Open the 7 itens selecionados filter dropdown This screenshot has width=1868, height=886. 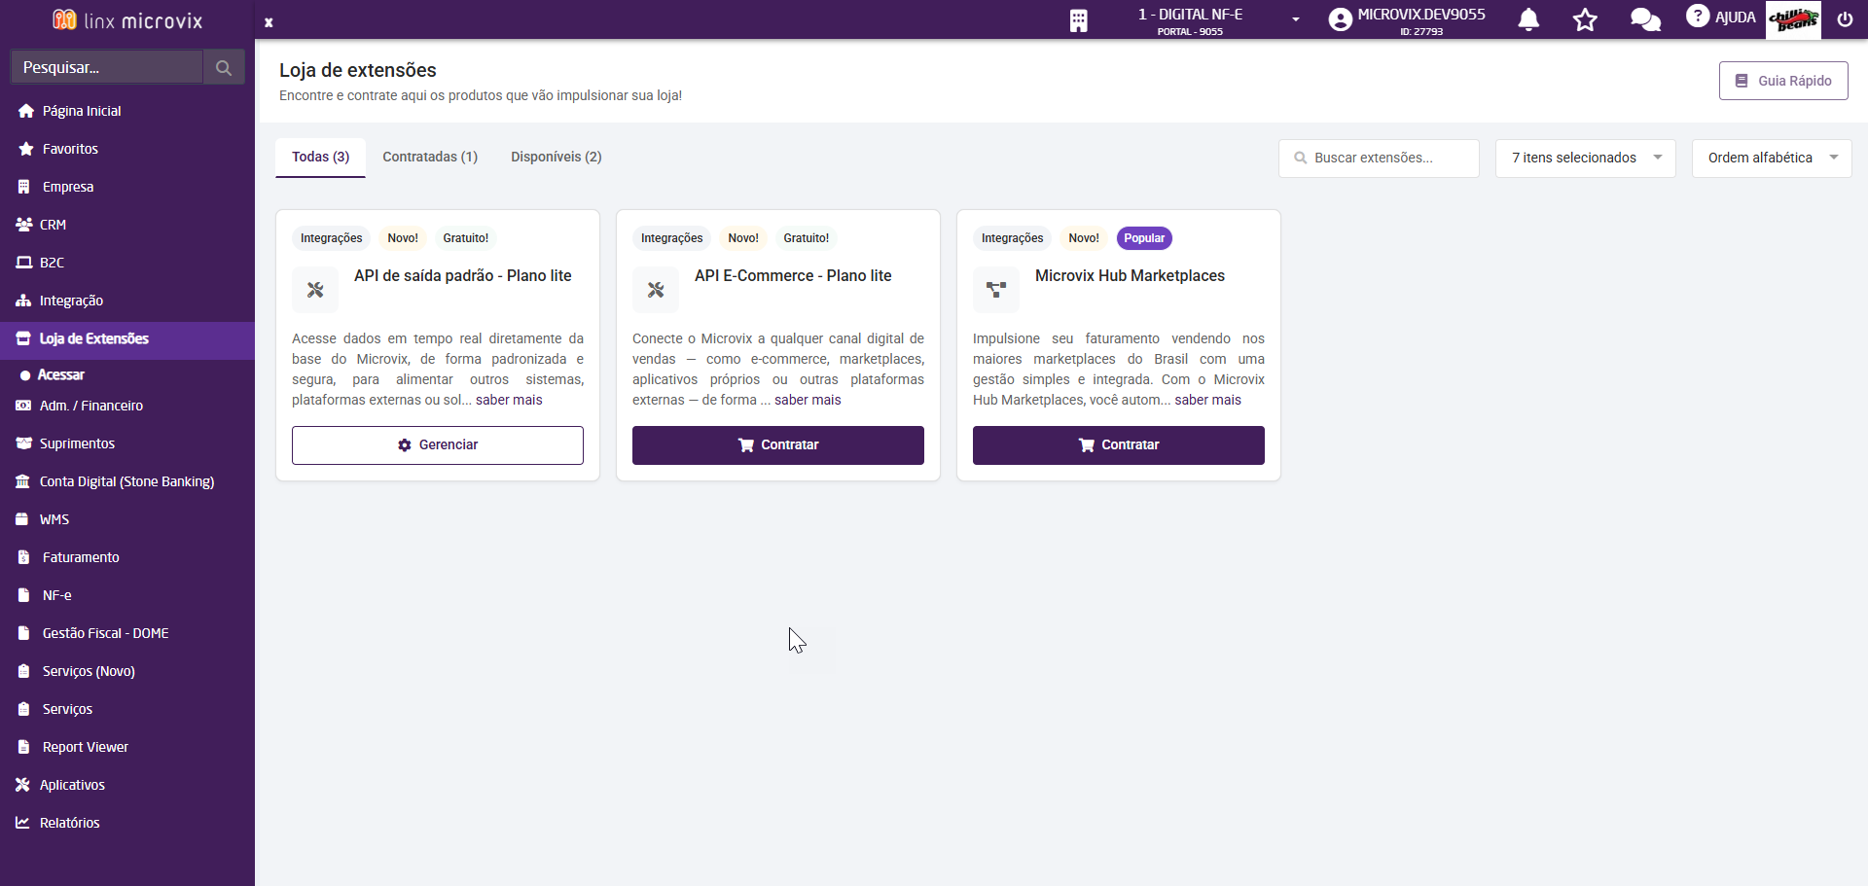point(1586,158)
